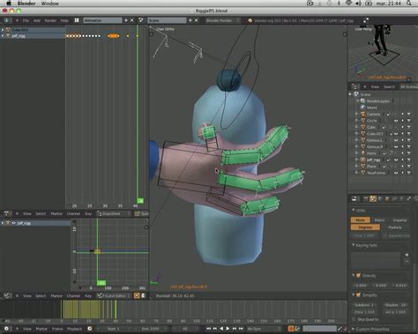Select Degrees rotation units
Screen dimensions: 418x334
click(x=365, y=227)
